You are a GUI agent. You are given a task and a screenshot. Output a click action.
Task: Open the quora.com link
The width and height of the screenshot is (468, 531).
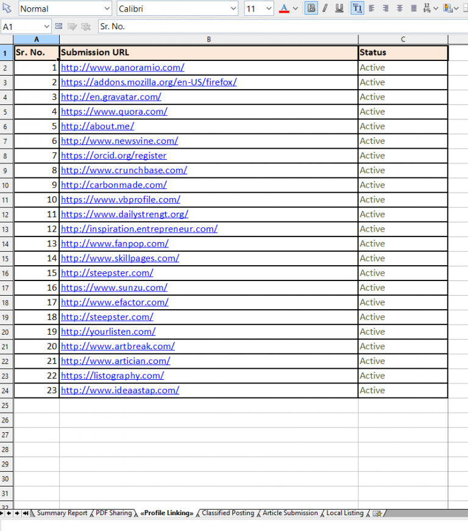(114, 112)
